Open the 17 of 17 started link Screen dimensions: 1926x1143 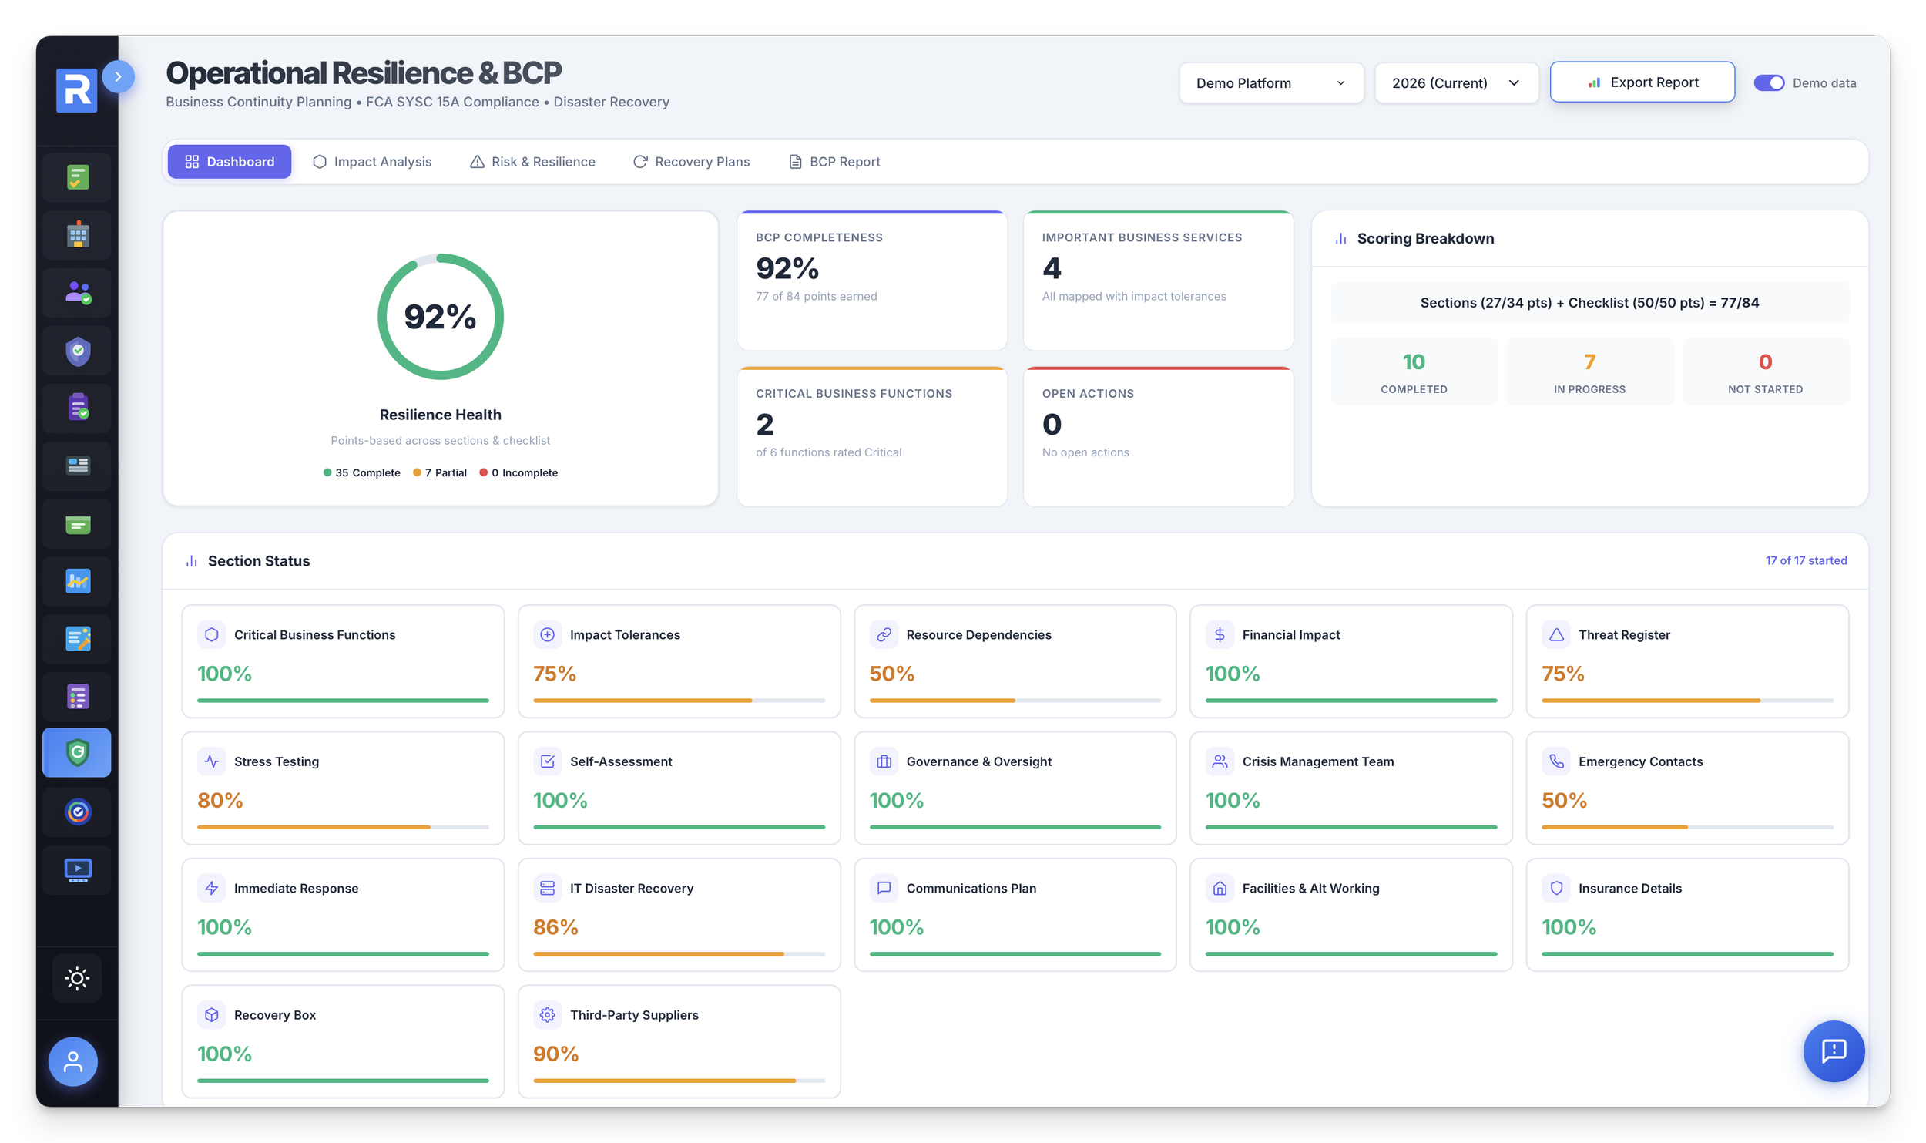pyautogui.click(x=1807, y=560)
